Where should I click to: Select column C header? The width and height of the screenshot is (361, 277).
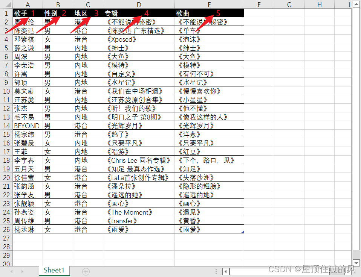pyautogui.click(x=88, y=5)
